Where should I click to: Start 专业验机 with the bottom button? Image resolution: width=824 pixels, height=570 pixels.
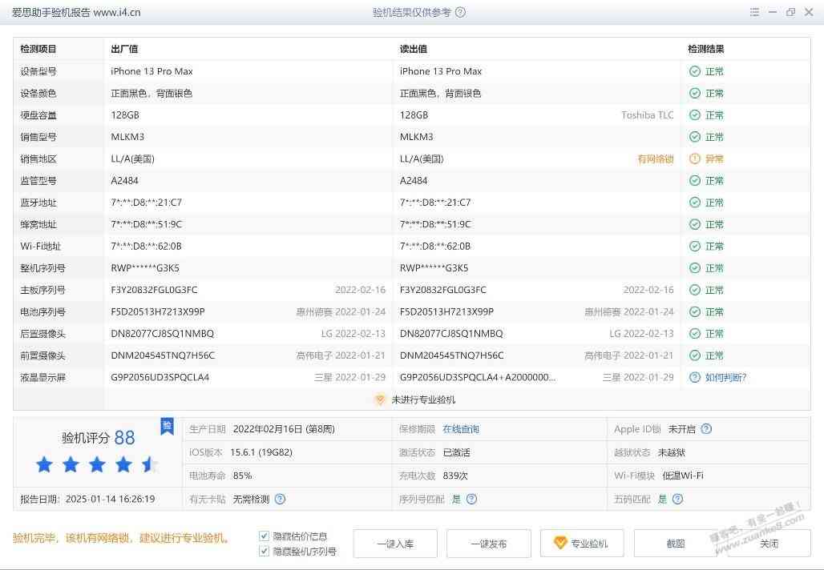(x=582, y=544)
